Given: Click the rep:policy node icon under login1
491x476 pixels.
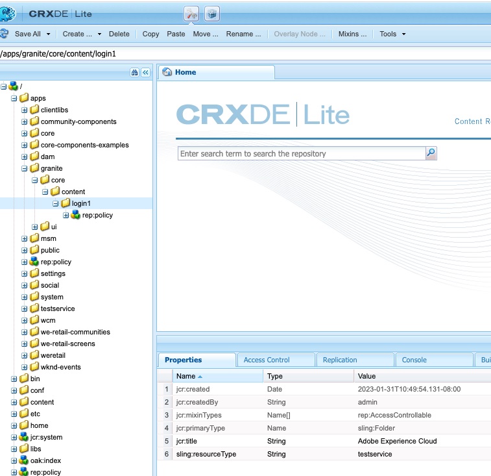Looking at the screenshot, I should click(x=75, y=215).
